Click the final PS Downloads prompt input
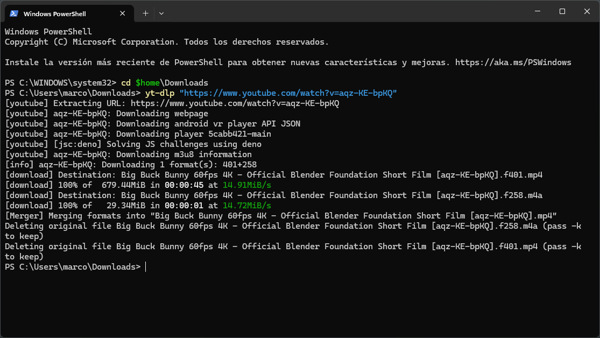This screenshot has height=338, width=600. [x=145, y=267]
